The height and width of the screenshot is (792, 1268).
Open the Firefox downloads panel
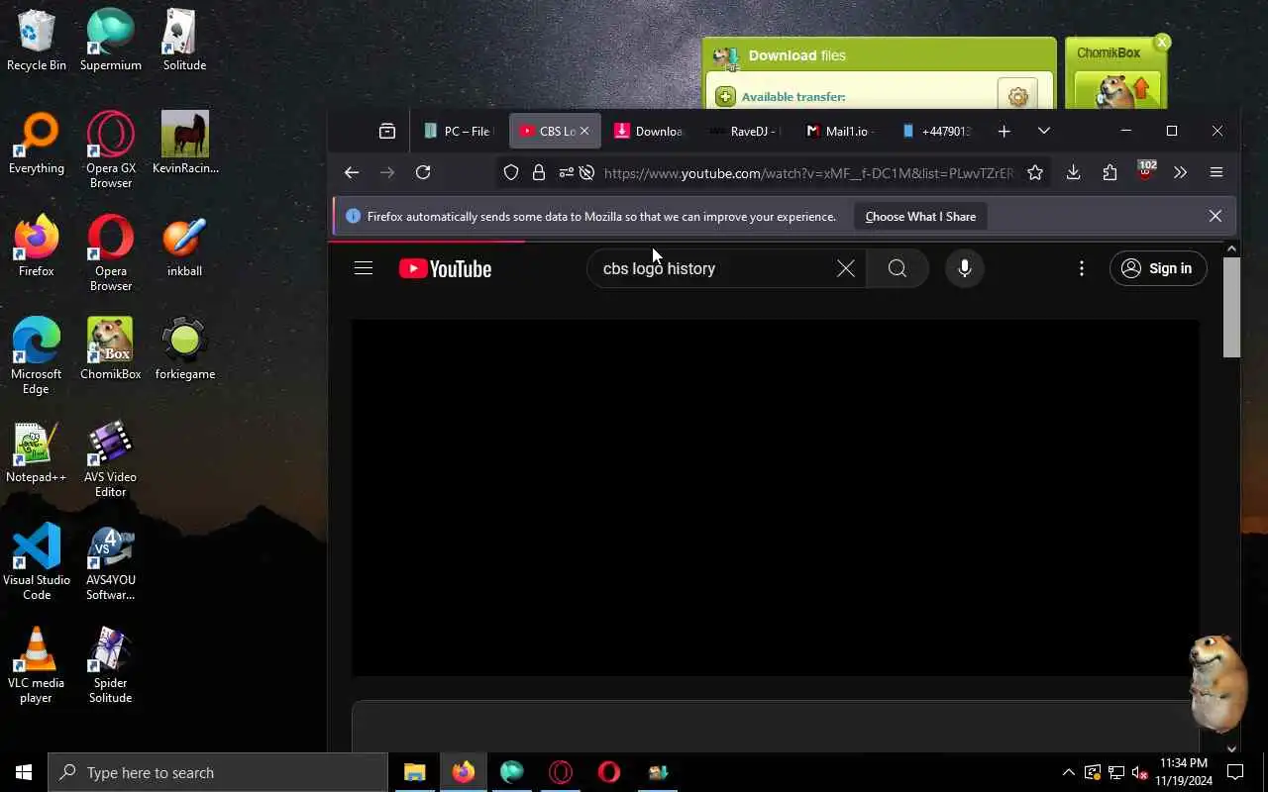(1073, 172)
